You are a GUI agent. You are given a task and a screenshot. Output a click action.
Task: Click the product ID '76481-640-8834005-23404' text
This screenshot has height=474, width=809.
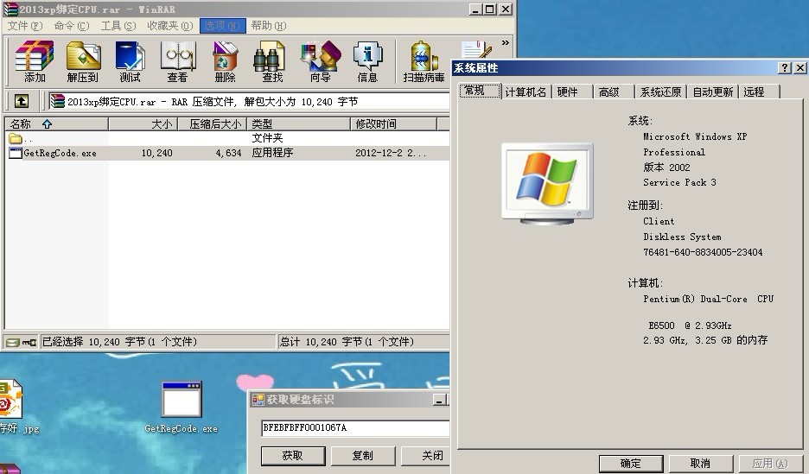[x=703, y=252]
